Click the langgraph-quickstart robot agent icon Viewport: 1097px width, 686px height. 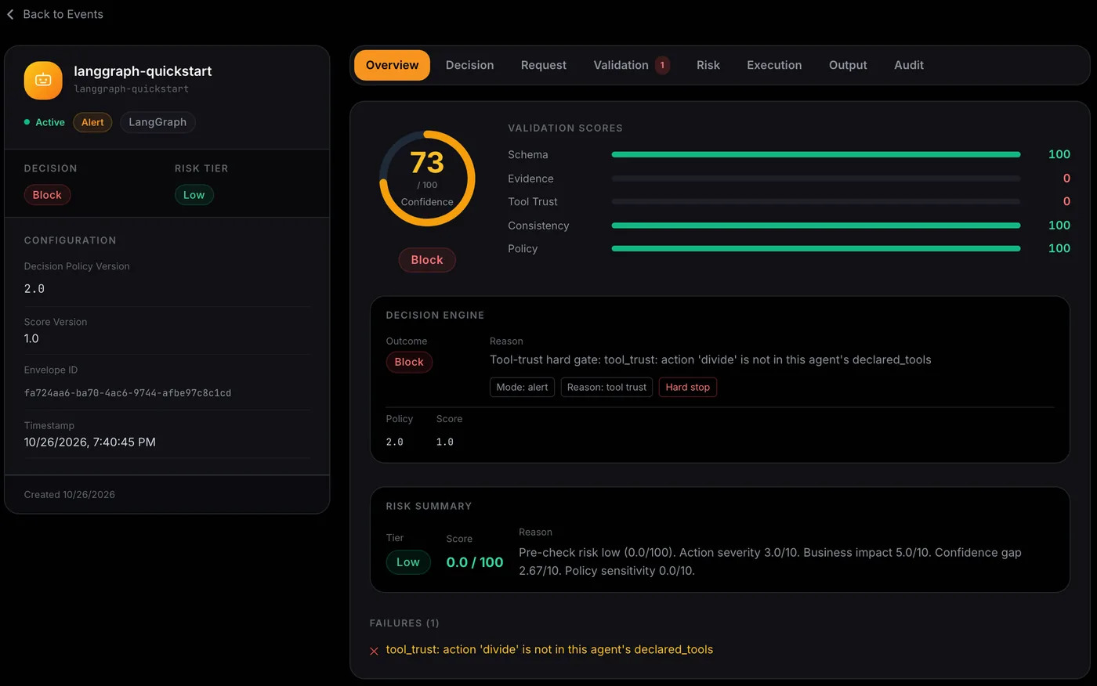43,81
